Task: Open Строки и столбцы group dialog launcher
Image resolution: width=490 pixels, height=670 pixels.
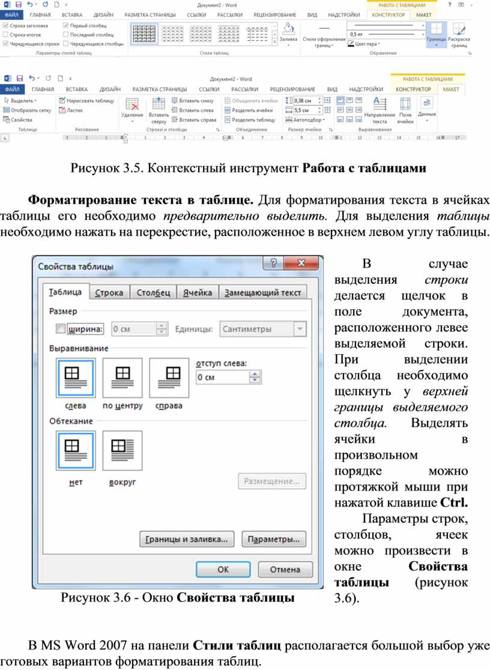Action: click(x=218, y=129)
